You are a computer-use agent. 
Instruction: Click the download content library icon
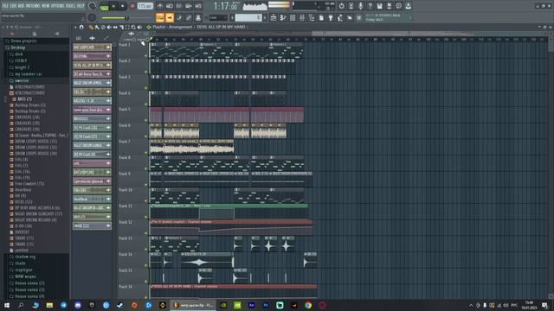click(408, 6)
